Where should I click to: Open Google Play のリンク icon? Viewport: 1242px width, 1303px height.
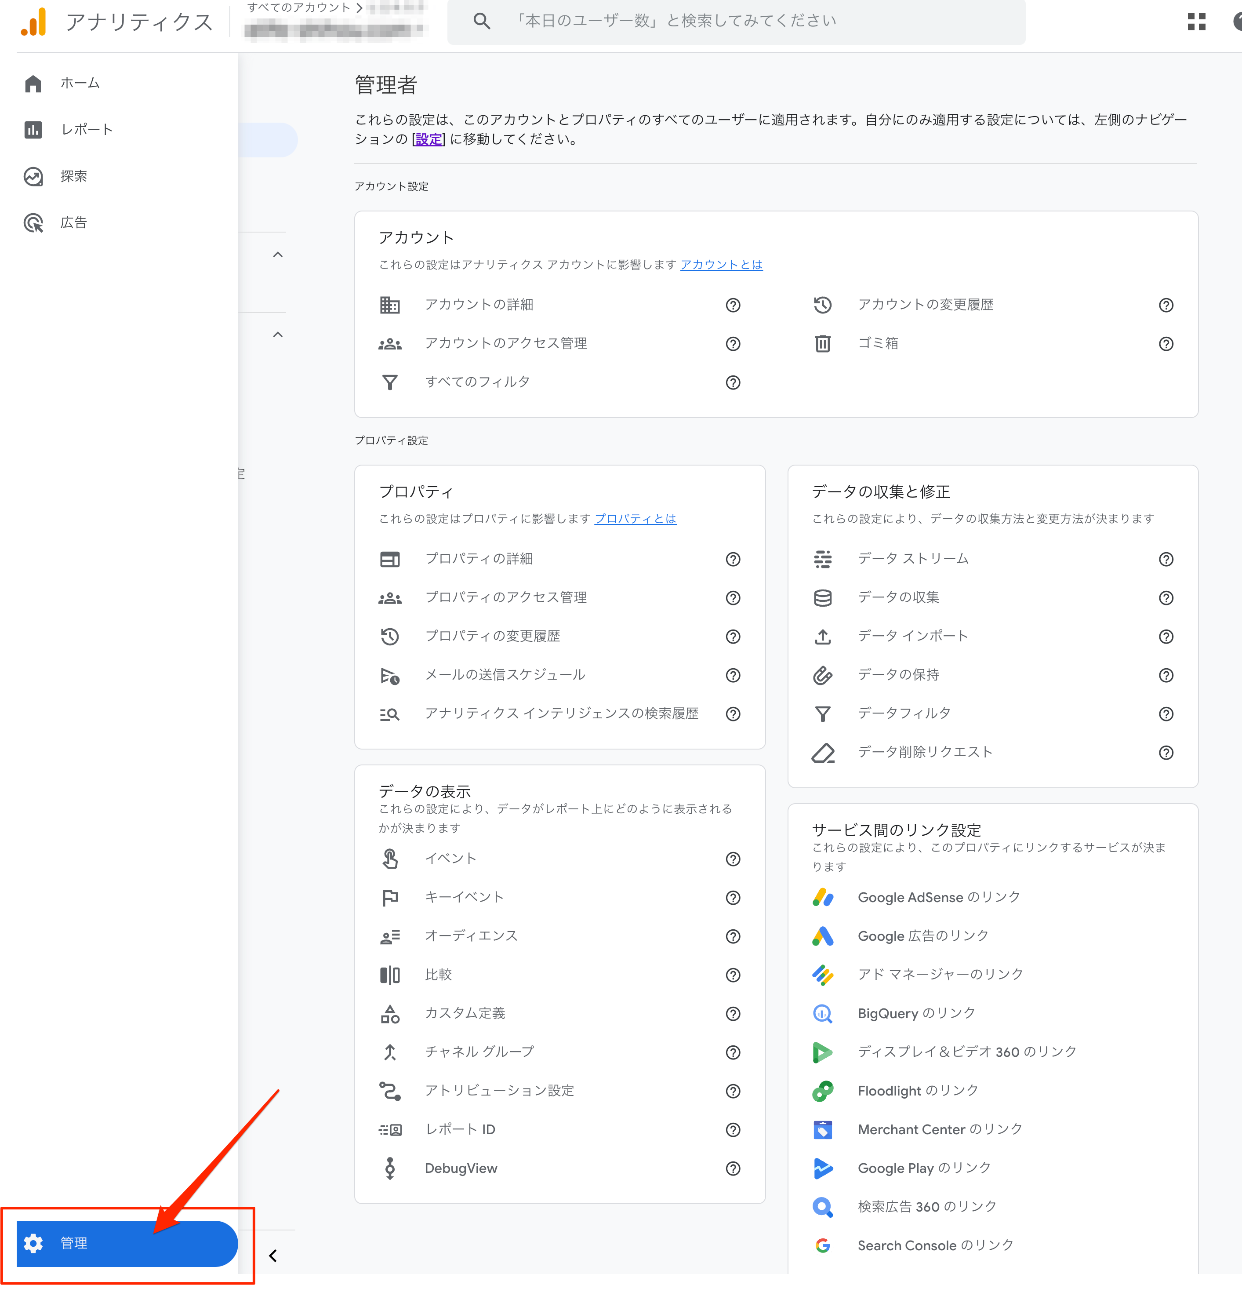pyautogui.click(x=822, y=1168)
